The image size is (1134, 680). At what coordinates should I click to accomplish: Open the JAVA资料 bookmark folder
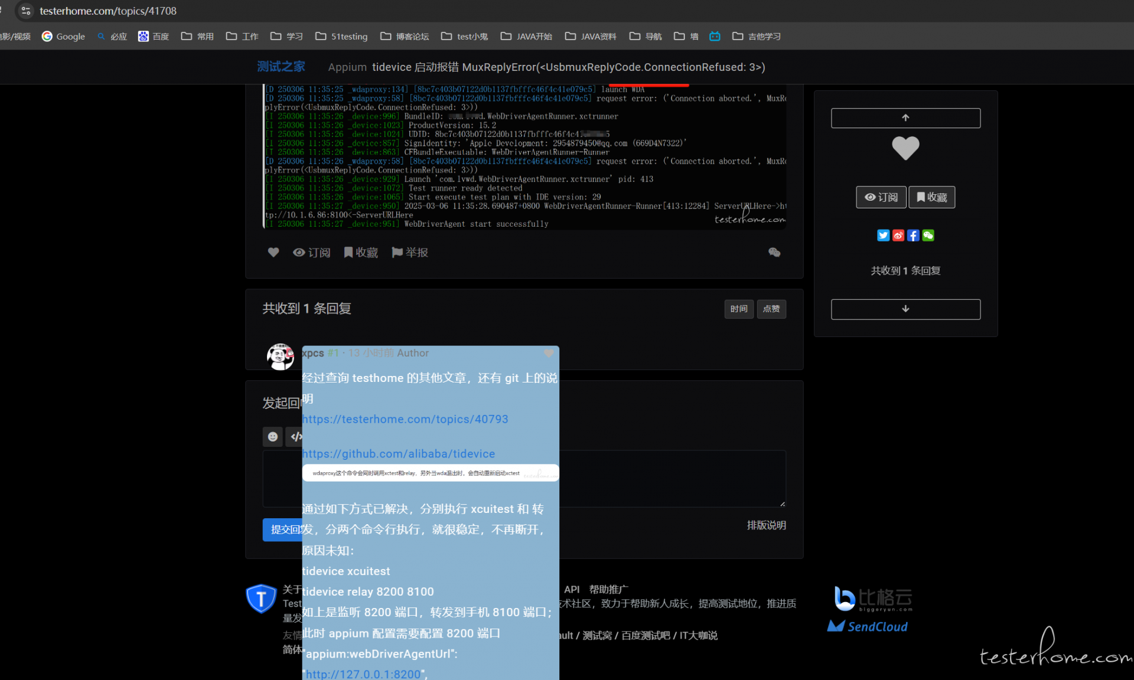point(591,36)
